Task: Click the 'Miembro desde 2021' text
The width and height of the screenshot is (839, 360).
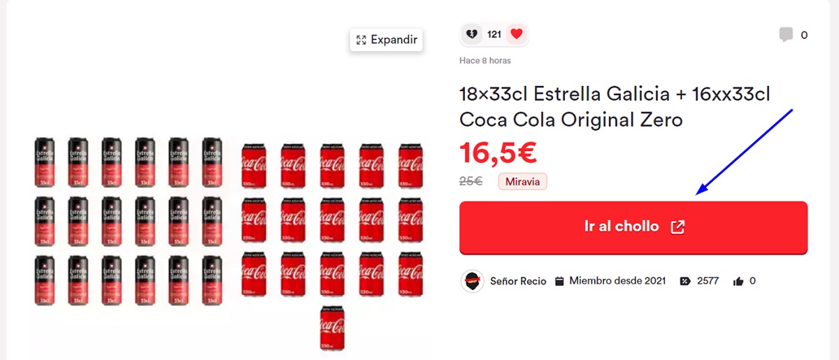Action: 617,281
